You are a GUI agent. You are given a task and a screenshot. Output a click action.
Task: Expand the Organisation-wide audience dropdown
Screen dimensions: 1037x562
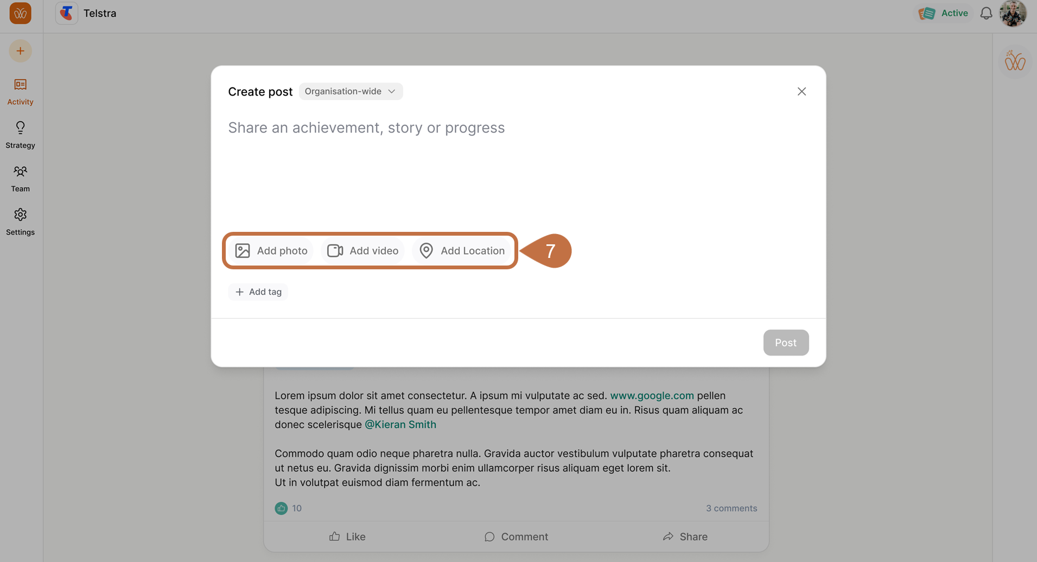[351, 91]
